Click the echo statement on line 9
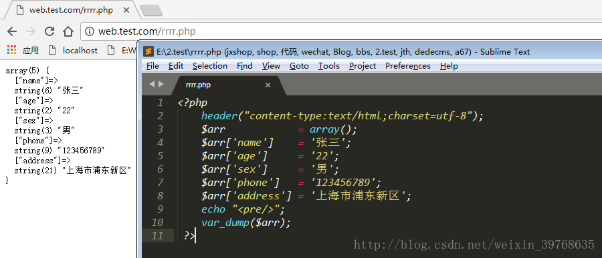 [243, 209]
